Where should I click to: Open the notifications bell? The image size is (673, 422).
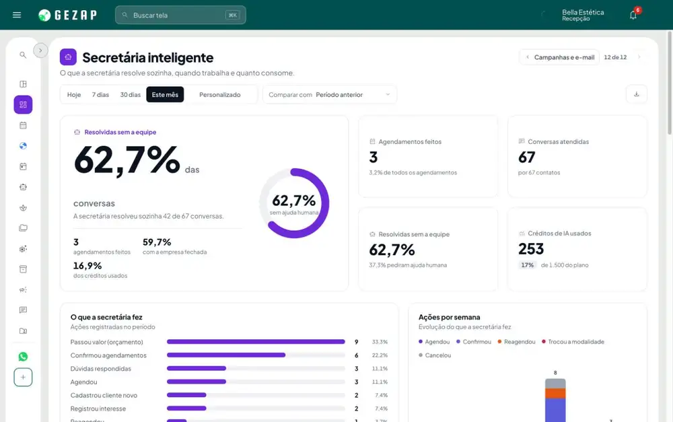pos(633,15)
